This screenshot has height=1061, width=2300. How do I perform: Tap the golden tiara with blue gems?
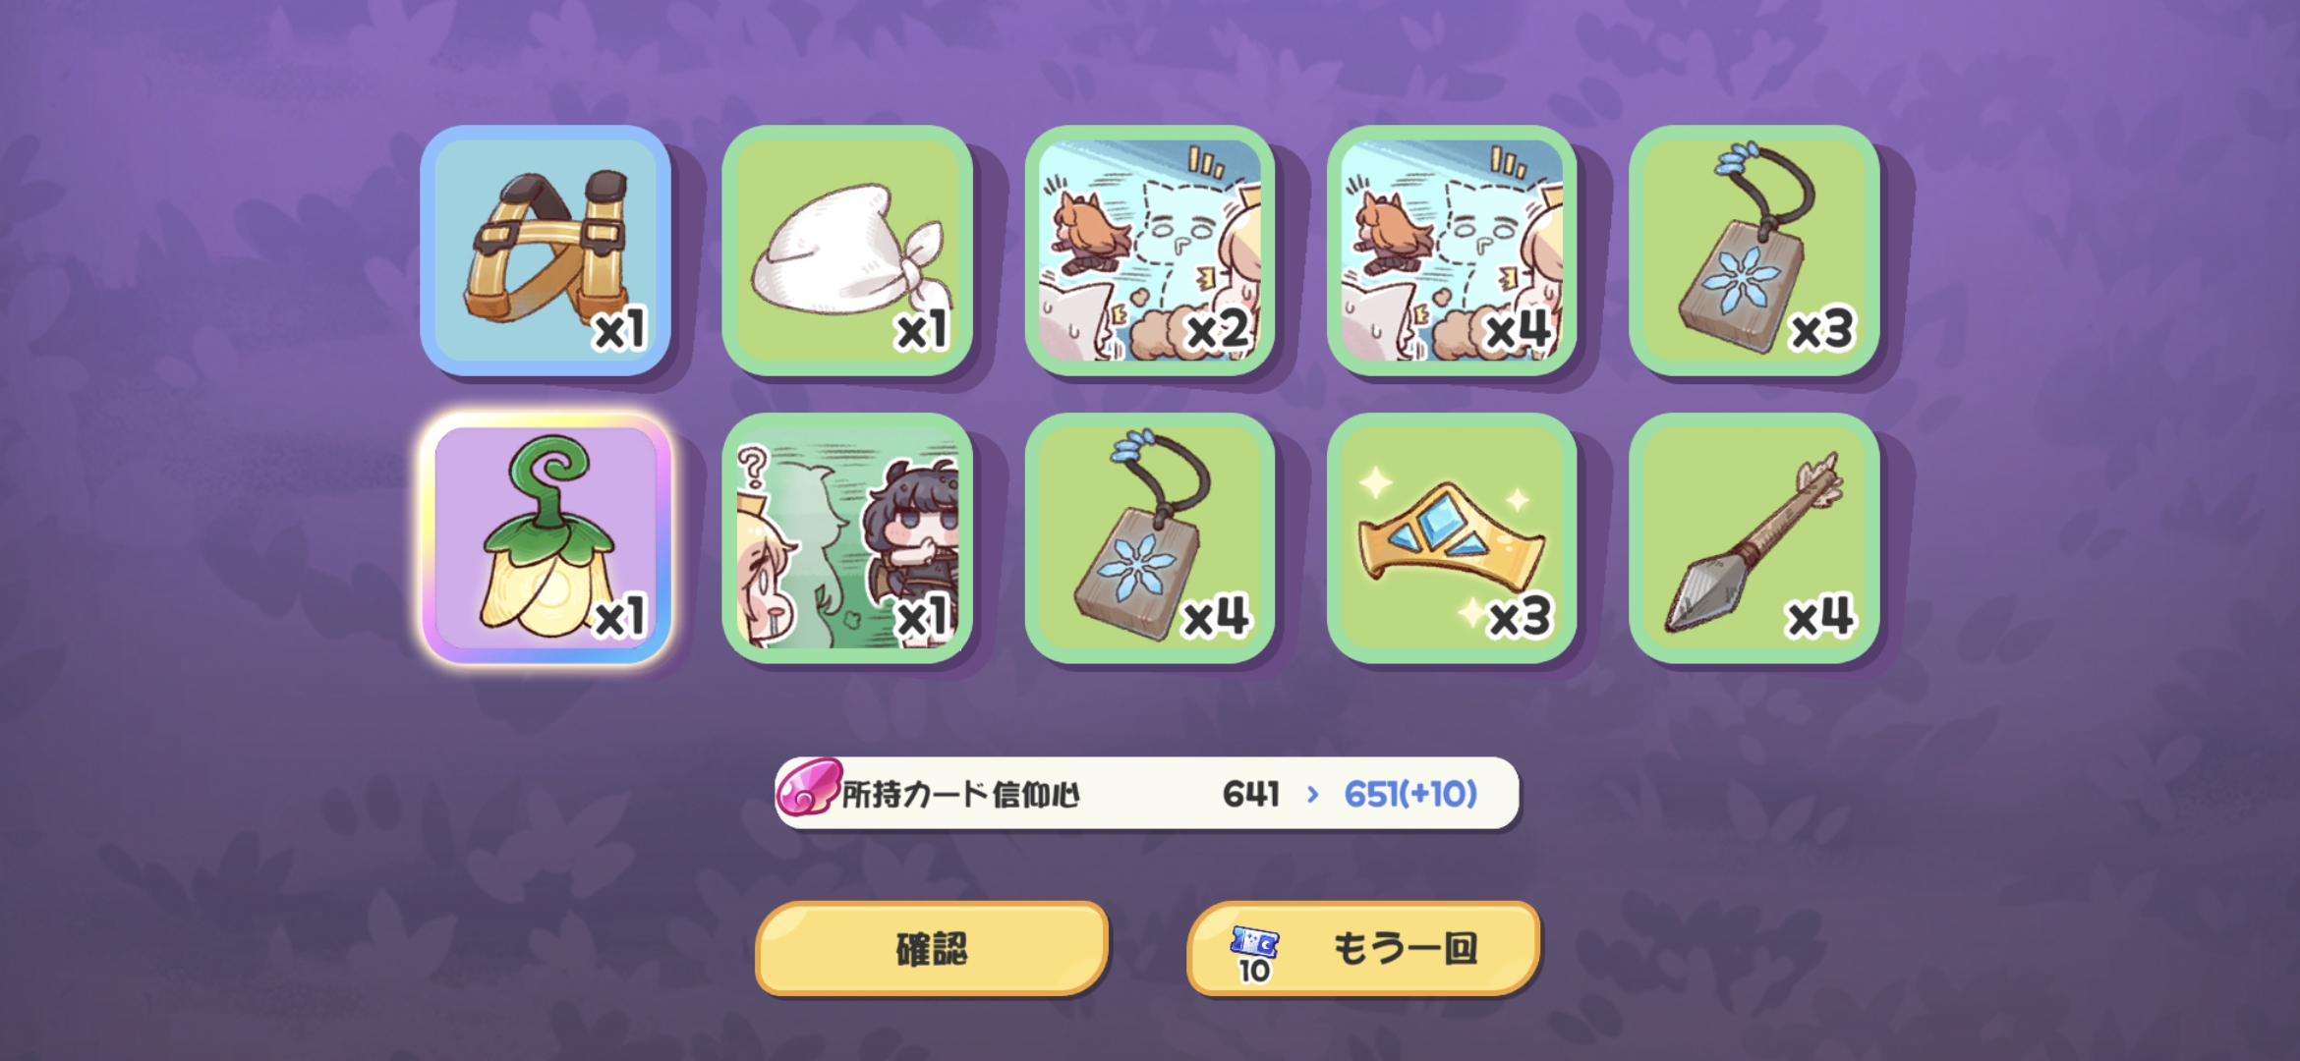coord(1452,538)
